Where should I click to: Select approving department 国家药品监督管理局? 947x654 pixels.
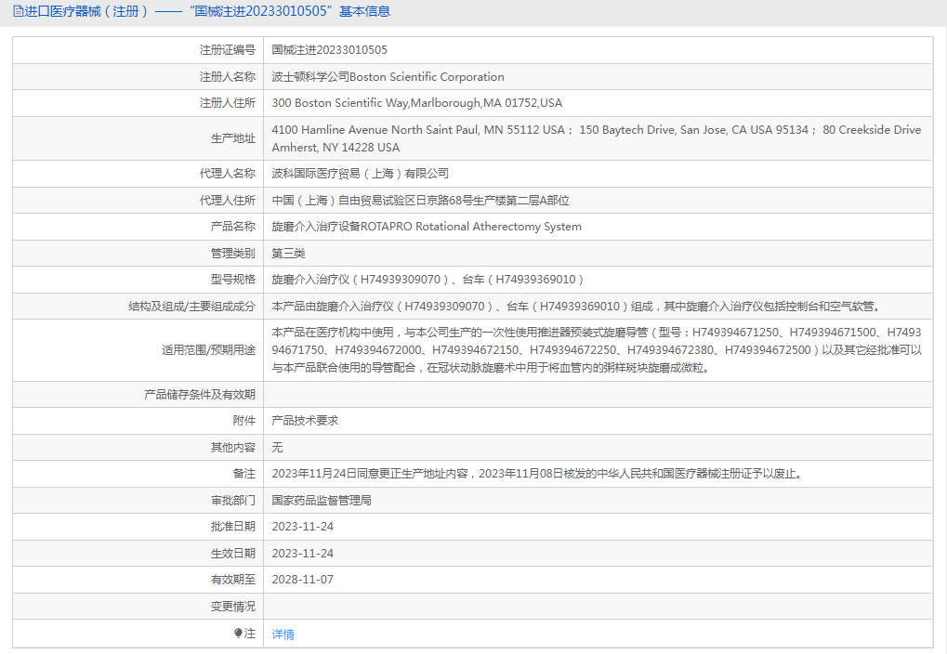322,501
